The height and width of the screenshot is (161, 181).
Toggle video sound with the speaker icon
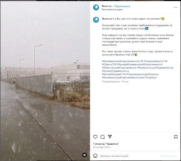(84, 155)
